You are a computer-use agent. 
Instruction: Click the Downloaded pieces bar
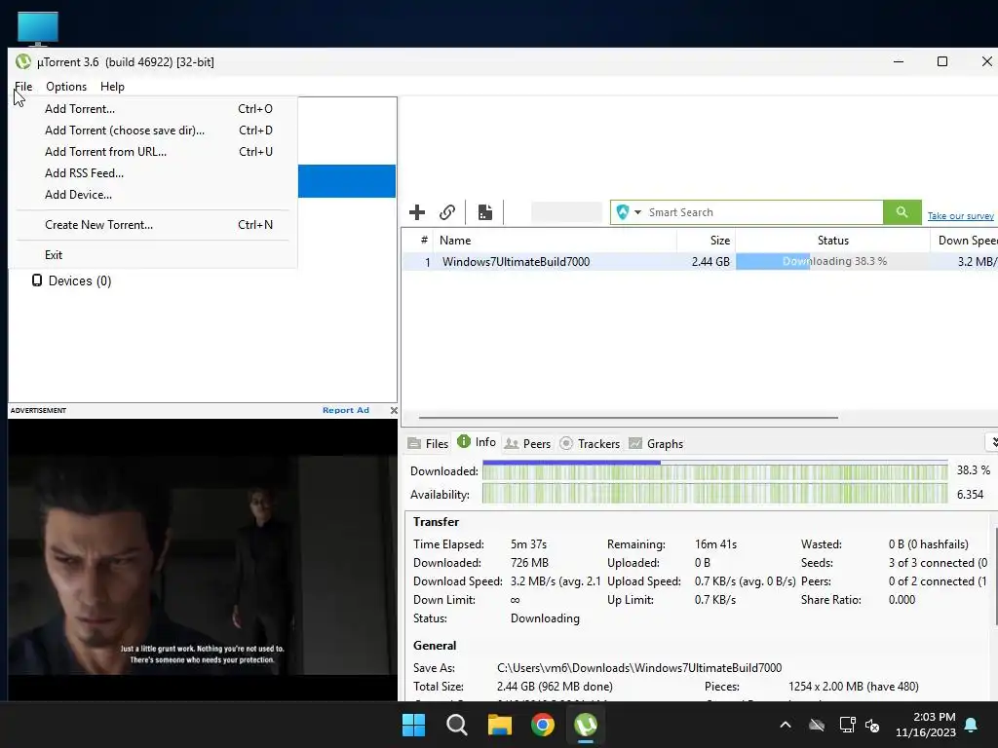pos(714,471)
